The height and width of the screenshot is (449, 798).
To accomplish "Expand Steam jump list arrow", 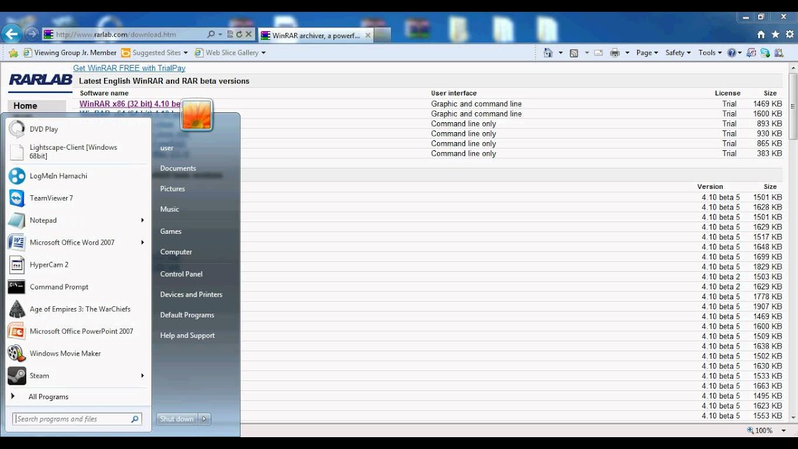I will [142, 376].
